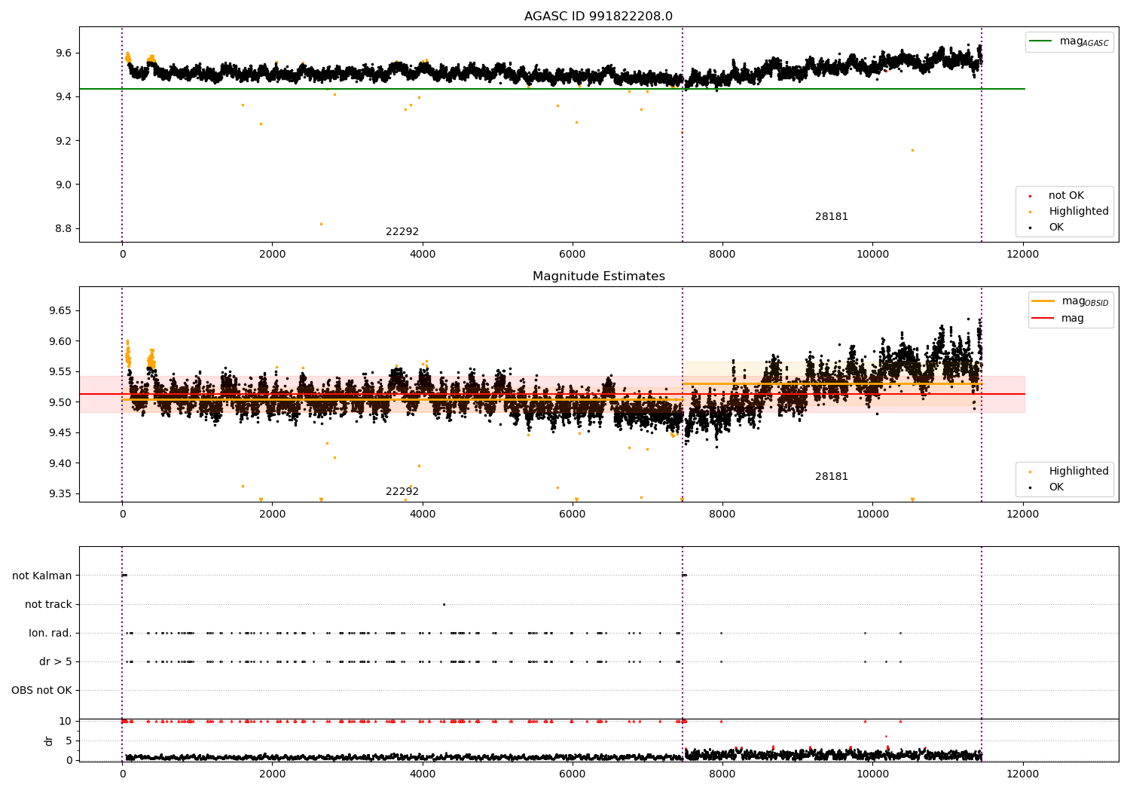
Task: Click the 'not Kalman' axis label
Action: (42, 576)
